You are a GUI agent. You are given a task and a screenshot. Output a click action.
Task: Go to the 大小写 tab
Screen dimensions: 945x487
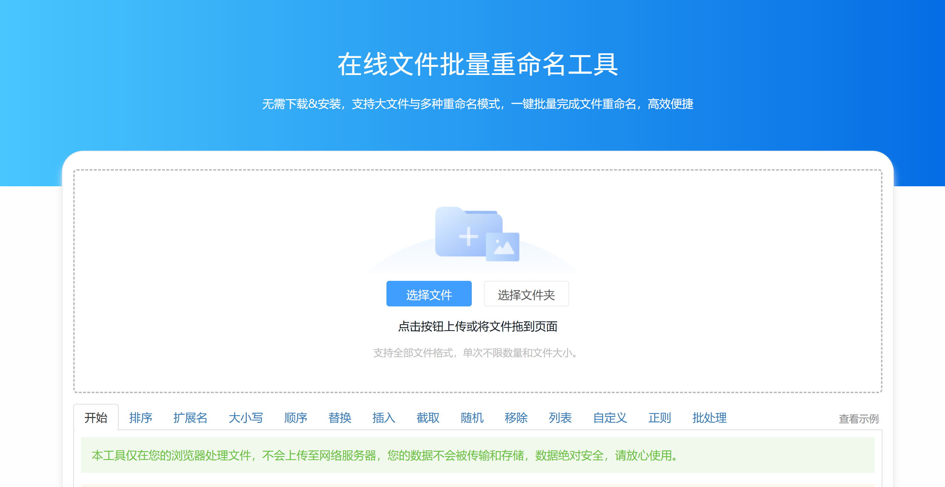[246, 417]
